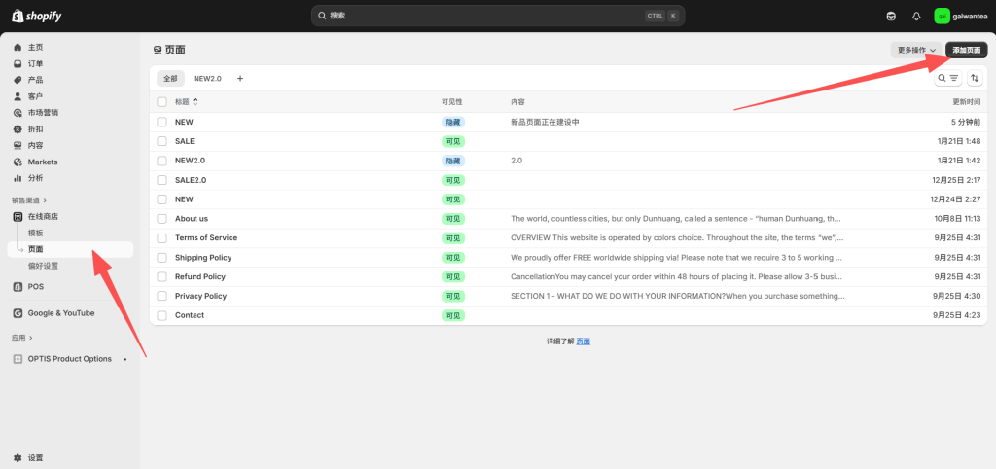Screen dimensions: 996x469
Task: Open the sort options icon in the table toolbar
Action: click(975, 78)
